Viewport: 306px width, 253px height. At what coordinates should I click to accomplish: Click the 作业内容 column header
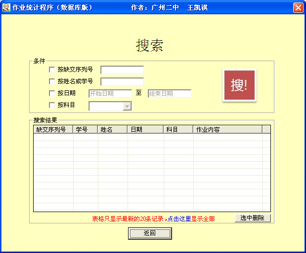coord(227,129)
